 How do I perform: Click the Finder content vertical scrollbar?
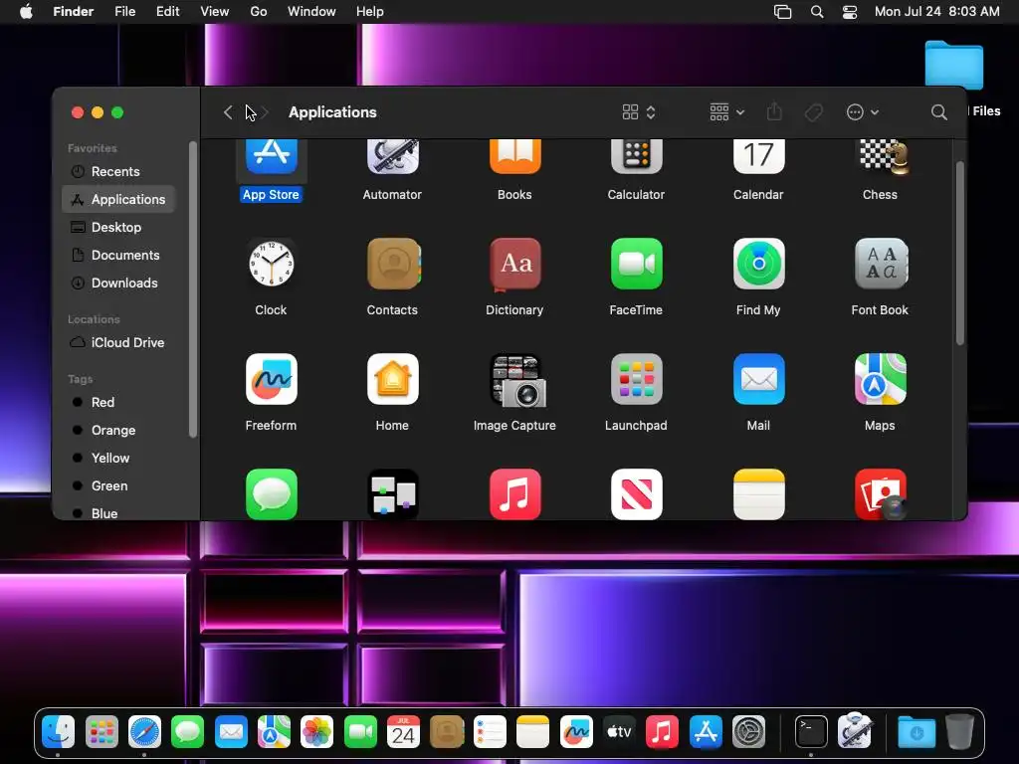pyautogui.click(x=960, y=254)
